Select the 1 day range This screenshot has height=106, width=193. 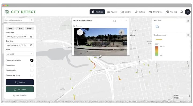point(10,28)
